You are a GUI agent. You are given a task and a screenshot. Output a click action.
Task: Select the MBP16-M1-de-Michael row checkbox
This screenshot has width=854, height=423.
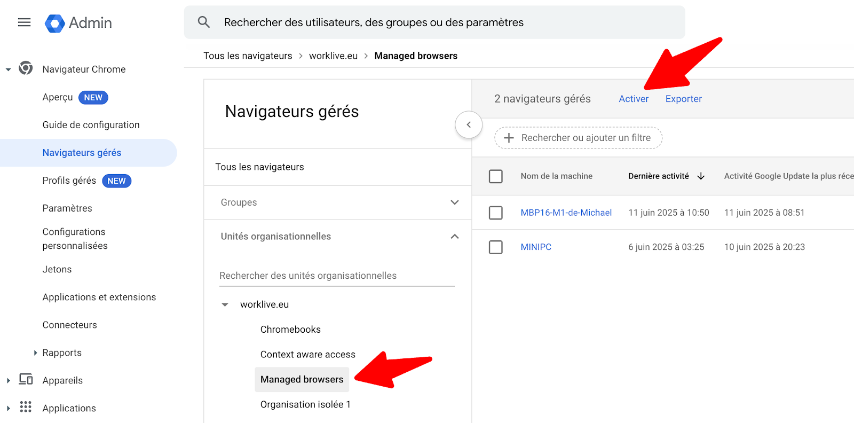[x=496, y=213]
